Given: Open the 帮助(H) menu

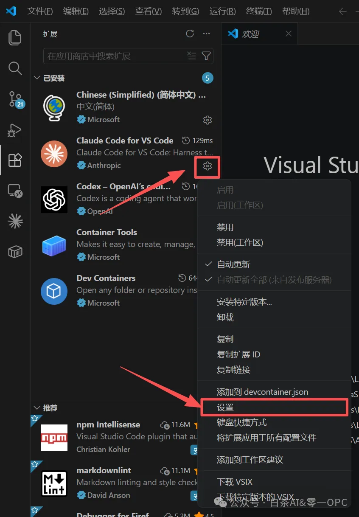Looking at the screenshot, I should [x=296, y=11].
